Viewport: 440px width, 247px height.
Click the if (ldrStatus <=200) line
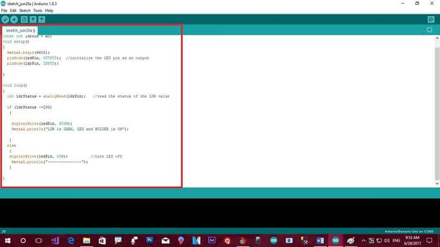coord(30,107)
